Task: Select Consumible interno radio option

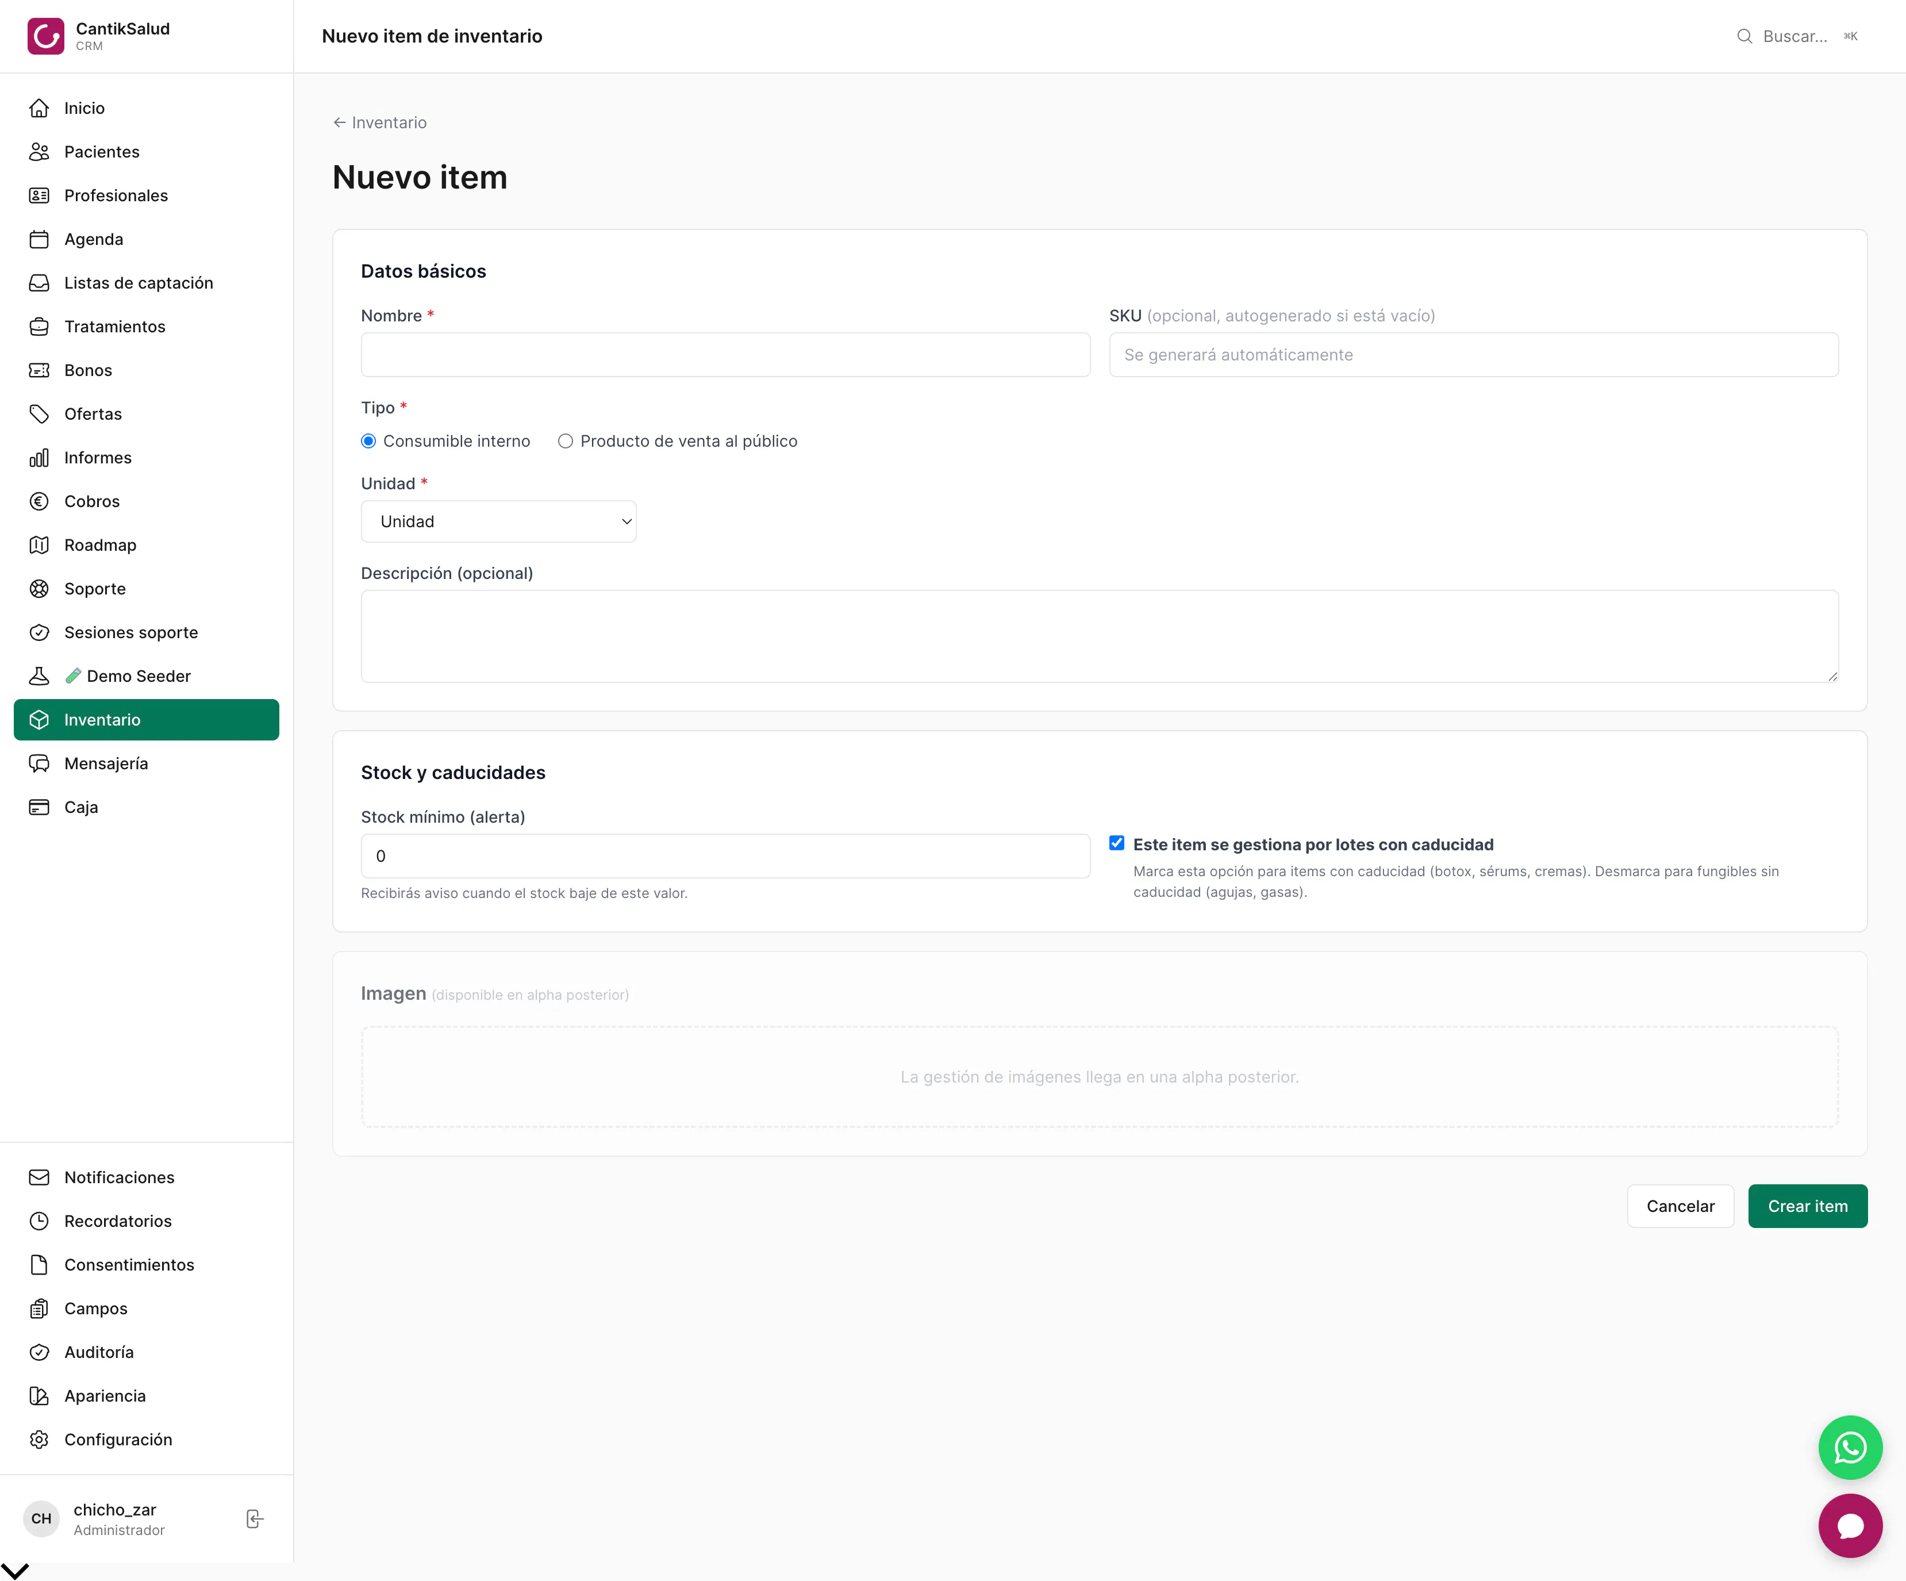Action: 368,441
